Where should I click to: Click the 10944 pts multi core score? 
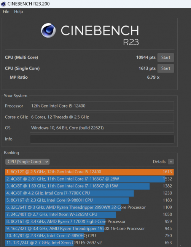point(146,57)
